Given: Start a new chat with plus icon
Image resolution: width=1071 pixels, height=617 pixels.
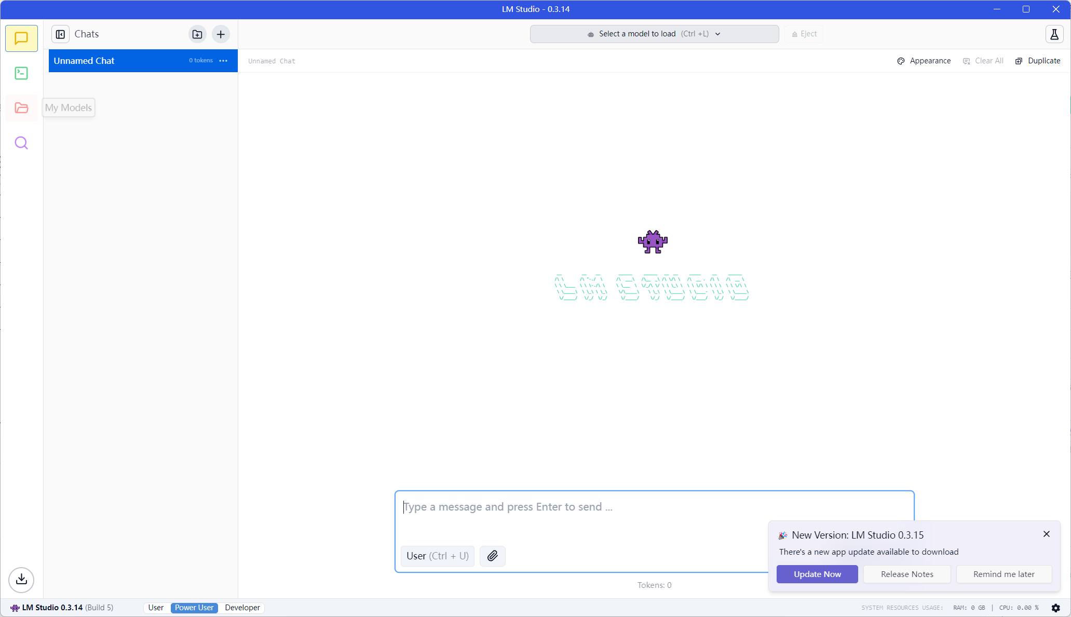Looking at the screenshot, I should tap(221, 34).
